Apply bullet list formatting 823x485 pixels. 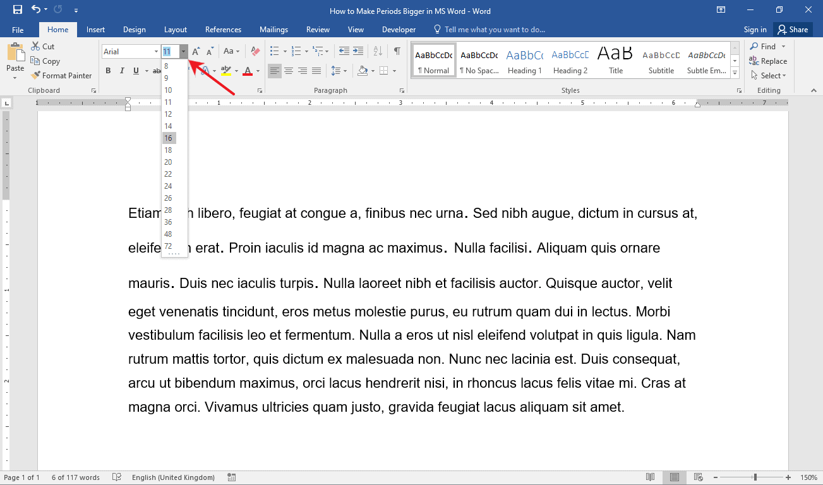click(x=275, y=51)
